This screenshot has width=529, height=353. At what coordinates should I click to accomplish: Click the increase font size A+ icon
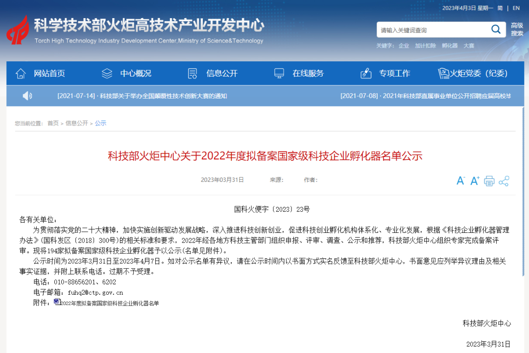click(474, 180)
